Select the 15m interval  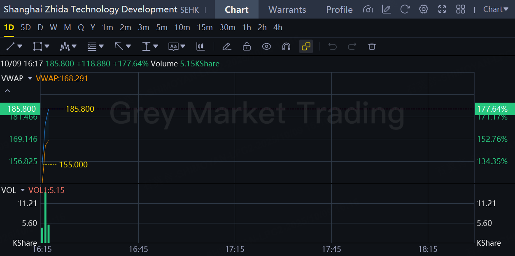tap(205, 28)
